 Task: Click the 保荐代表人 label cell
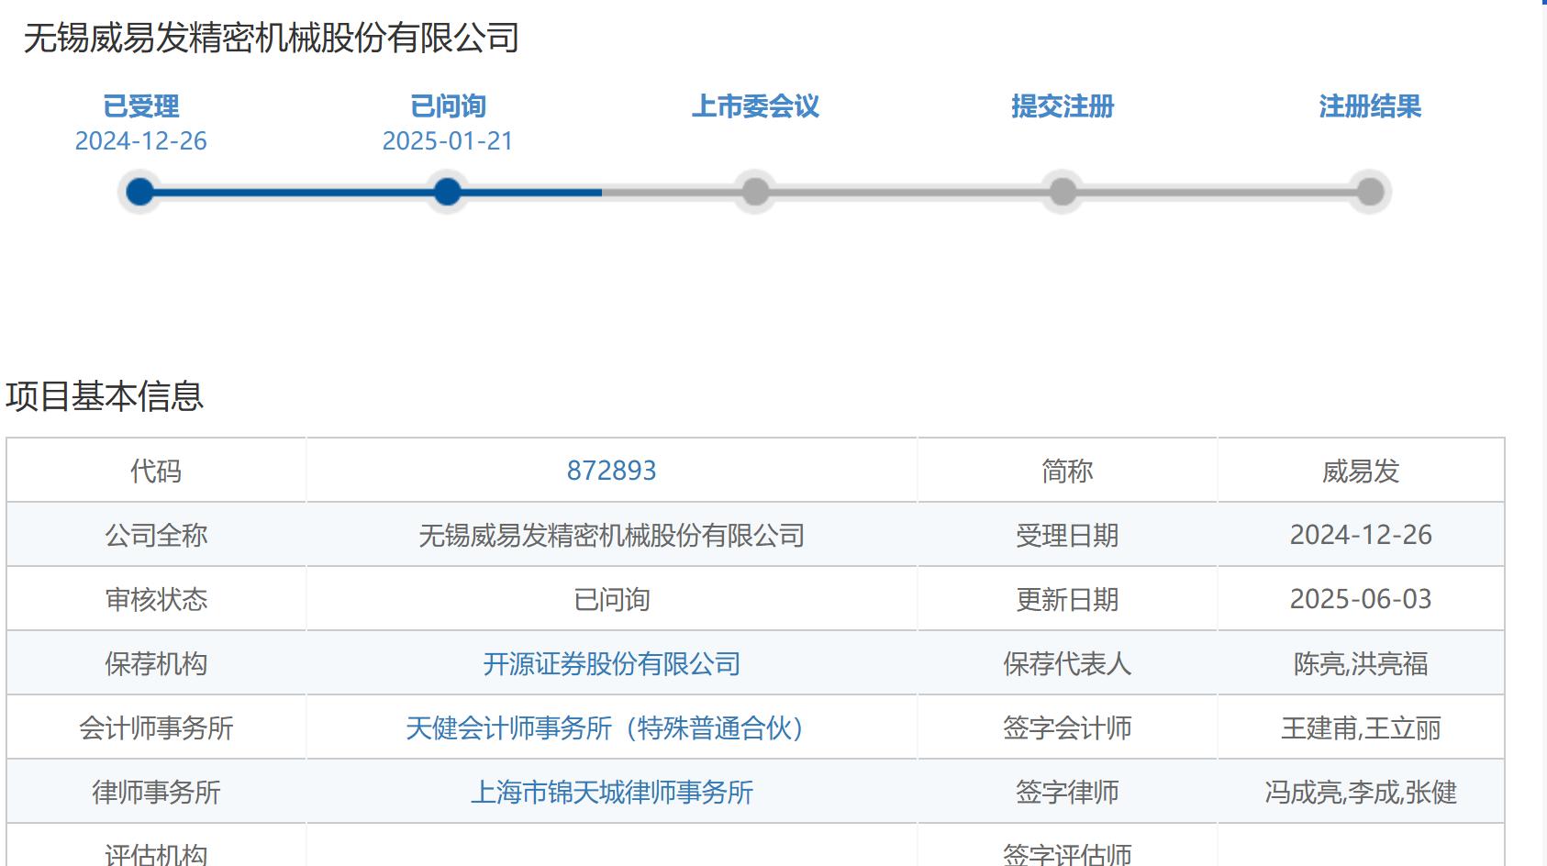click(1067, 663)
